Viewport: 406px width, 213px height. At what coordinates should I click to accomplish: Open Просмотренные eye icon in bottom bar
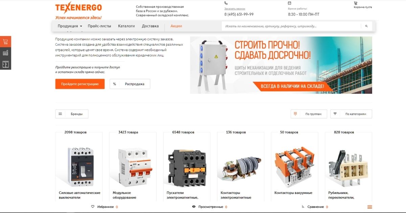(x=194, y=207)
